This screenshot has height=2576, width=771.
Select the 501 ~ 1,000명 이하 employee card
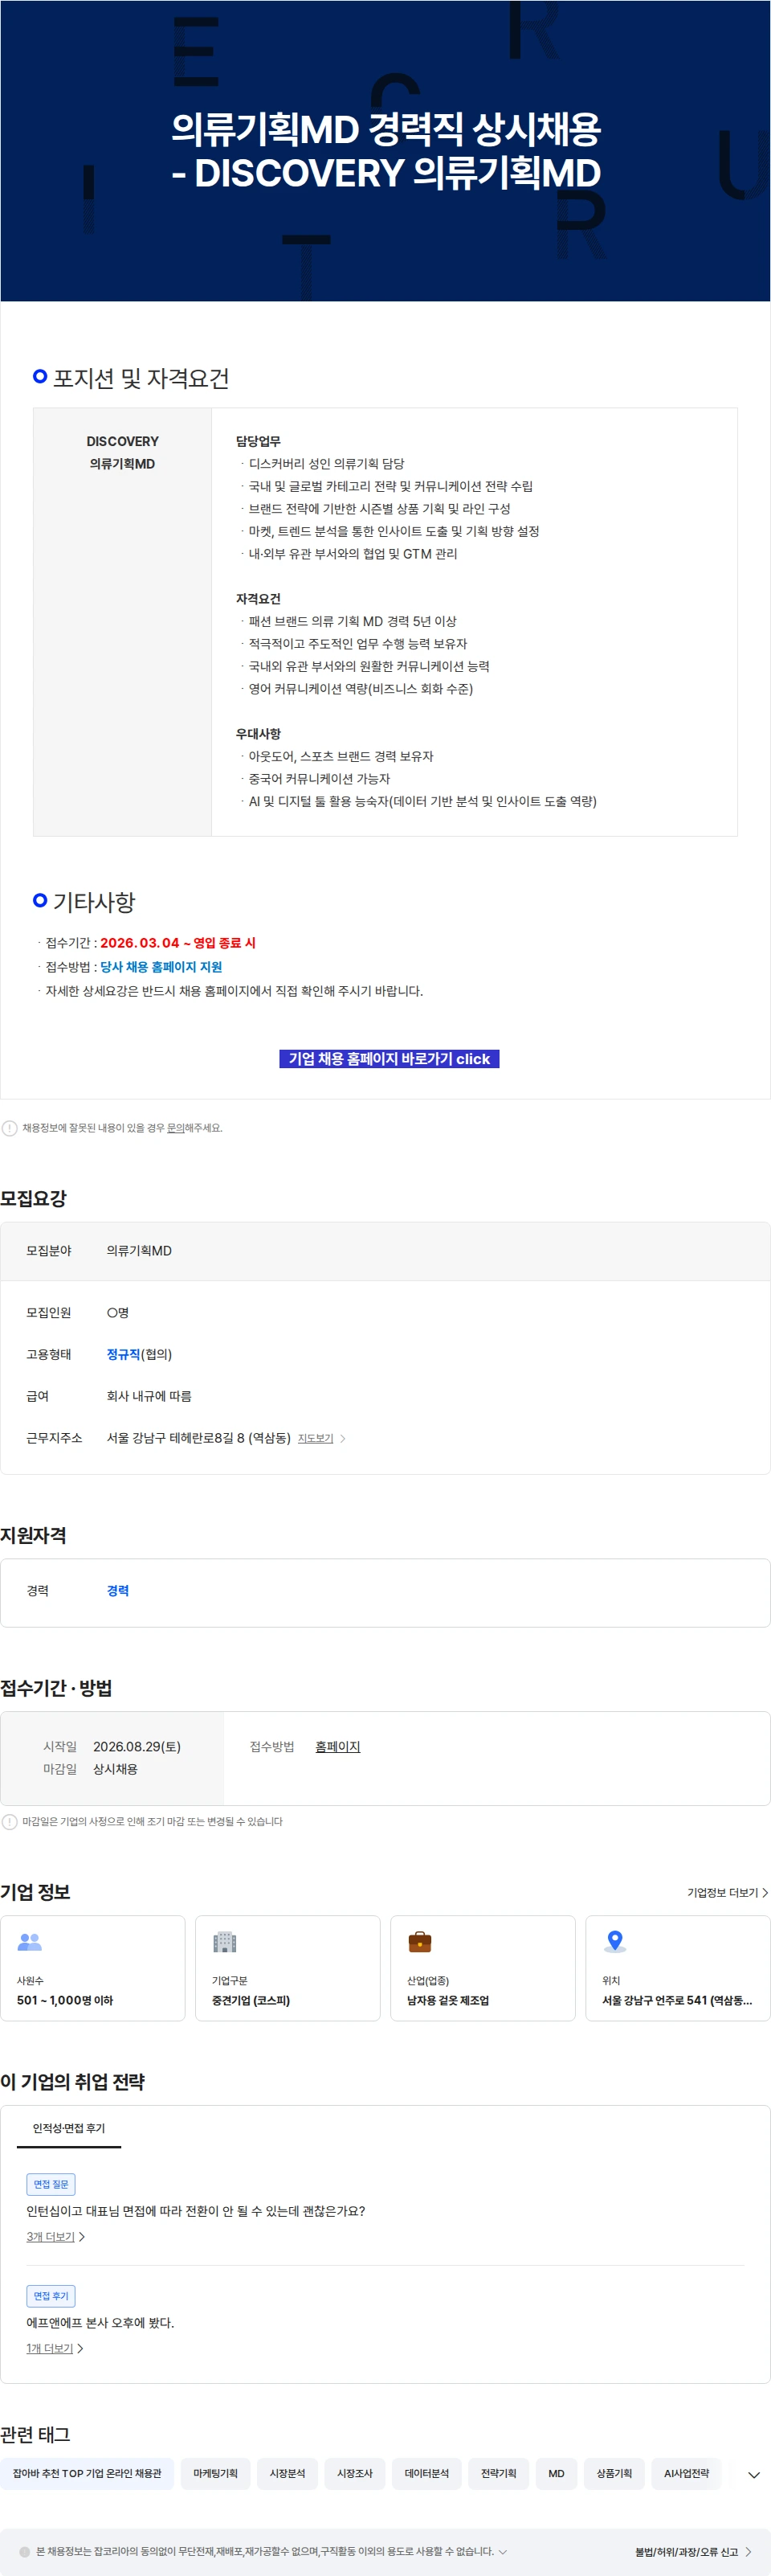coord(93,1968)
